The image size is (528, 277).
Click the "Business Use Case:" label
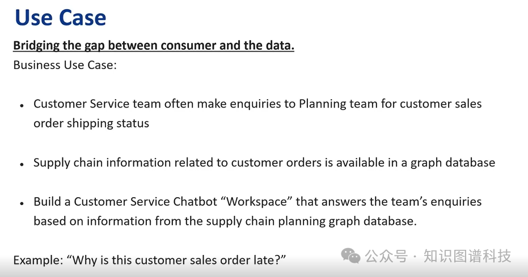pos(65,65)
